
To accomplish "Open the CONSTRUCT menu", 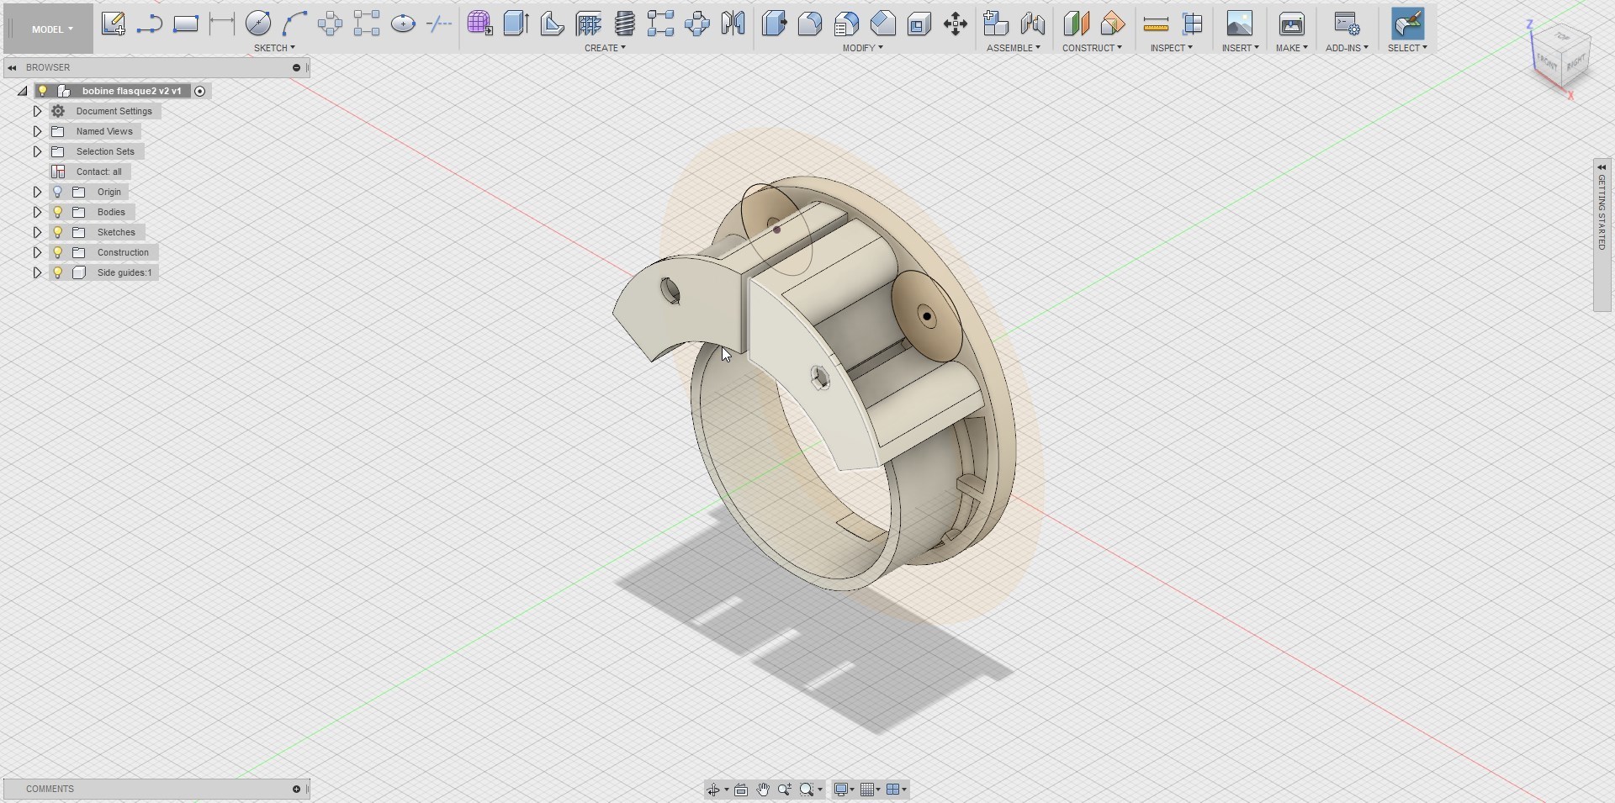I will (1091, 48).
